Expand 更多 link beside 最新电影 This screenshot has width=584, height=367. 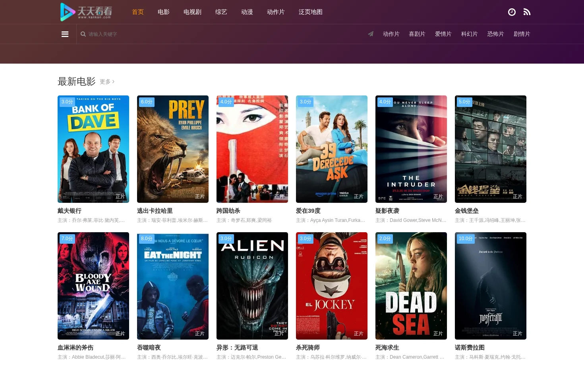pyautogui.click(x=107, y=82)
